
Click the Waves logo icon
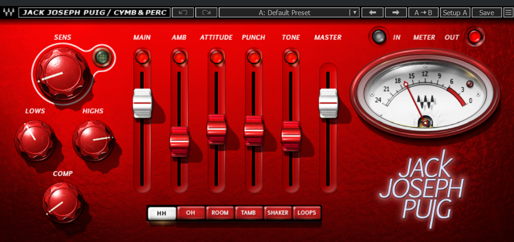point(9,13)
